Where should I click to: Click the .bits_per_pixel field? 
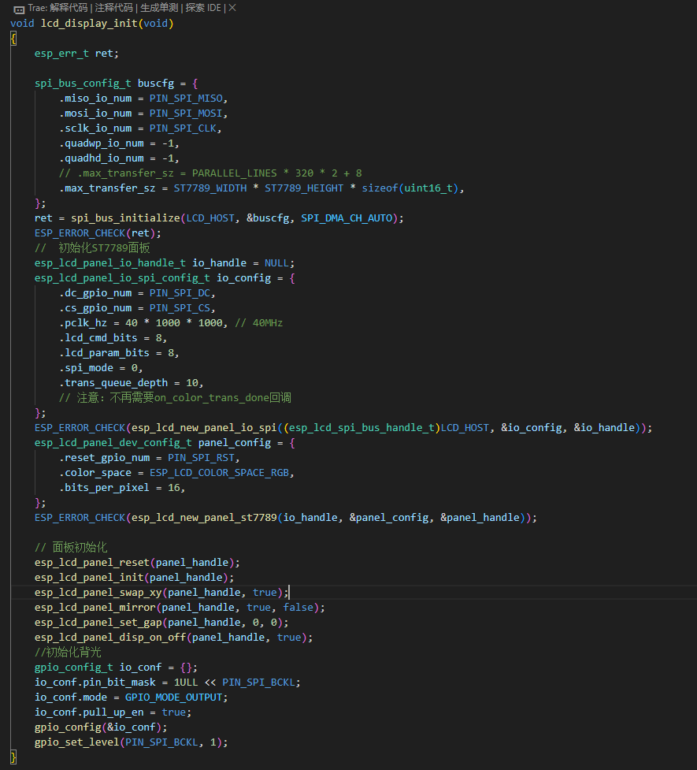tap(104, 488)
